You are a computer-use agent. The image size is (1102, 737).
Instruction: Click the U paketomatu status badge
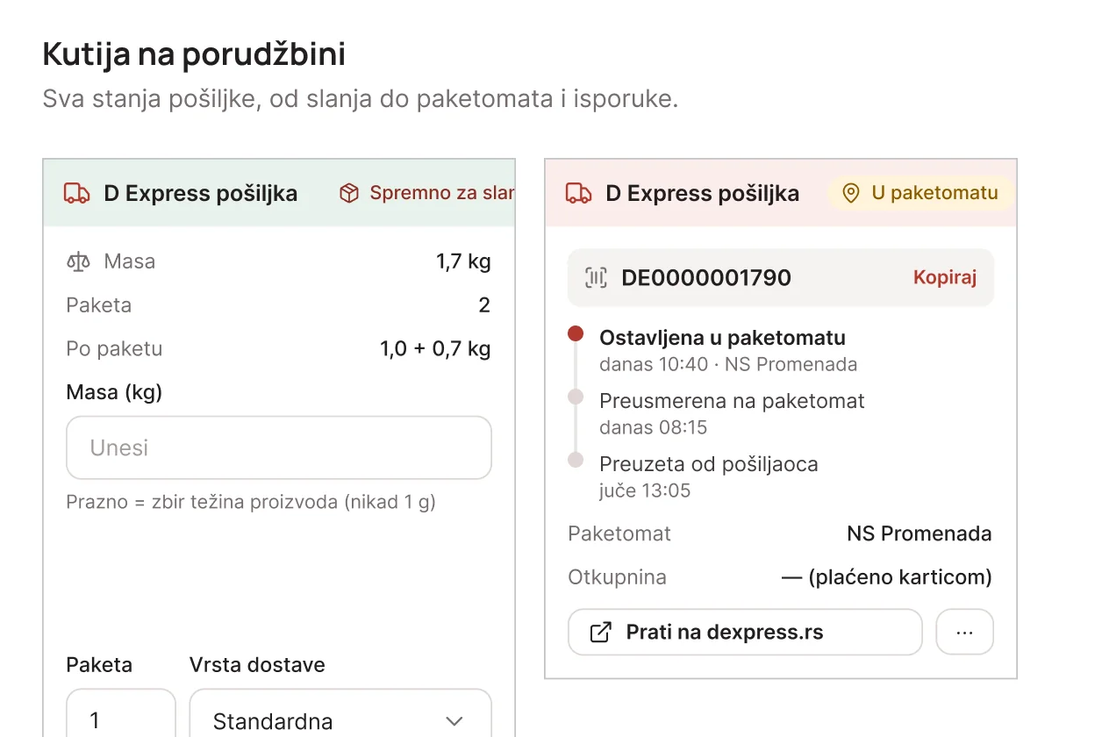tap(920, 193)
